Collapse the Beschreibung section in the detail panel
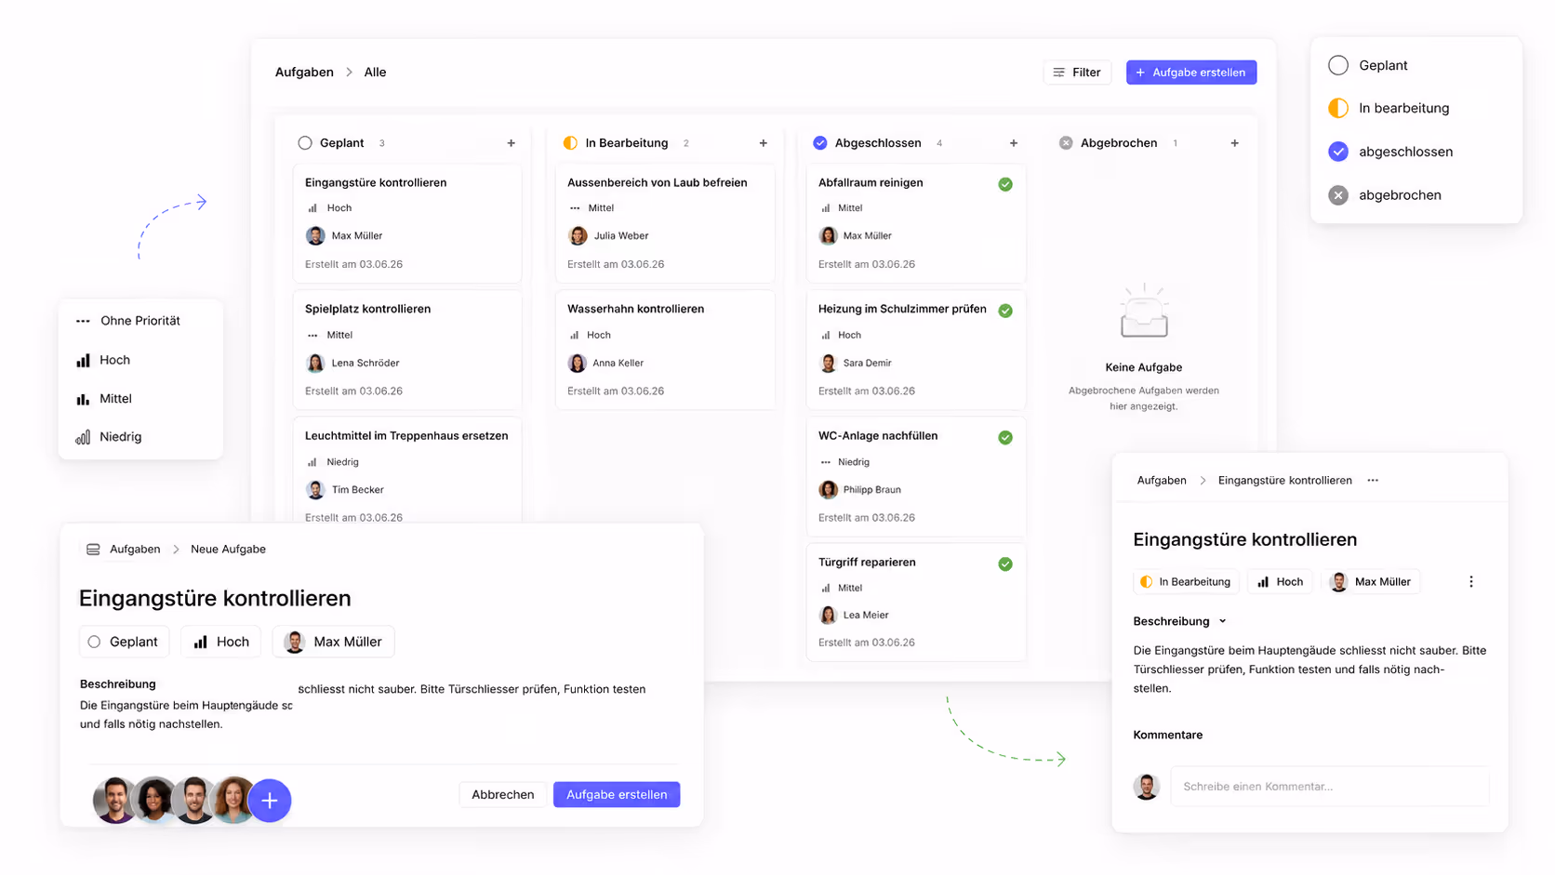Image resolution: width=1555 pixels, height=875 pixels. [1222, 621]
